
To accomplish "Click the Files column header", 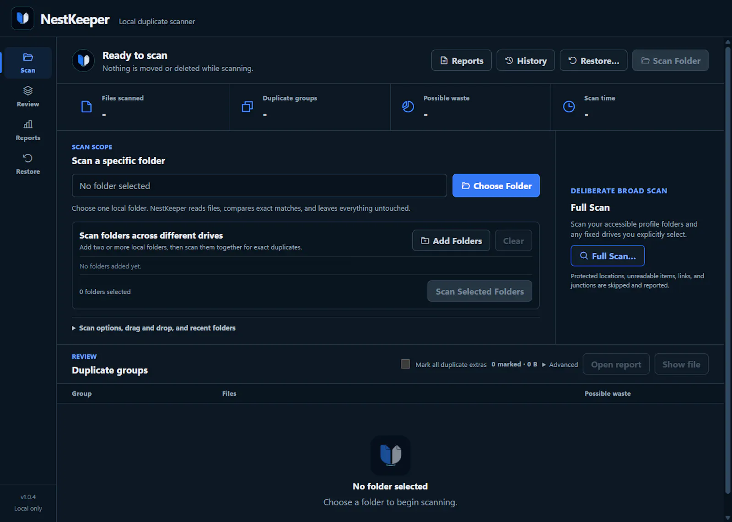I will point(229,393).
